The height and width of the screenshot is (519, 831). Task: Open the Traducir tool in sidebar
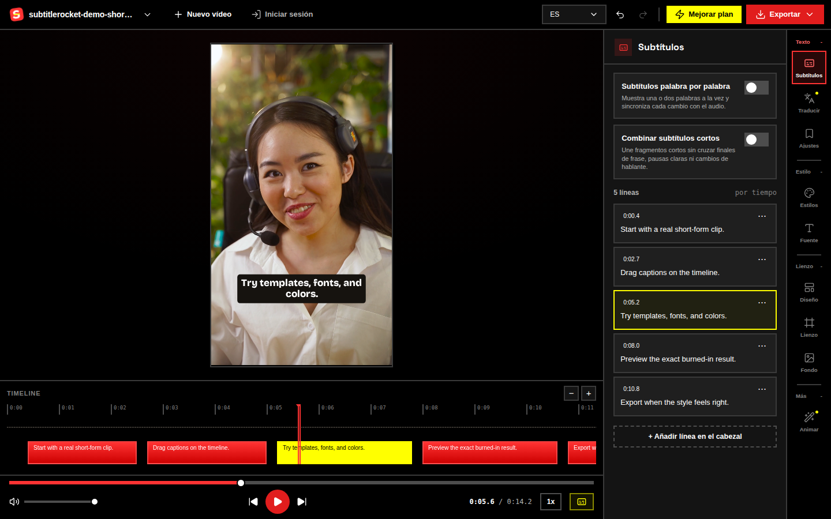808,103
